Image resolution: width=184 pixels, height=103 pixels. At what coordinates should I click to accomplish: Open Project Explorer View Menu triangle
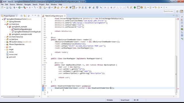(32, 15)
